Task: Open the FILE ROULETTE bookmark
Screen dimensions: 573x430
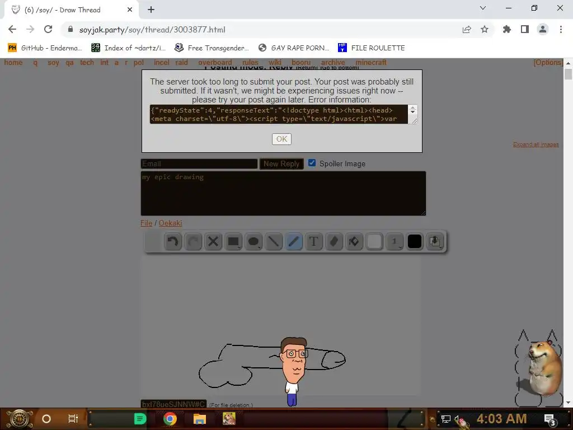Action: pyautogui.click(x=372, y=48)
